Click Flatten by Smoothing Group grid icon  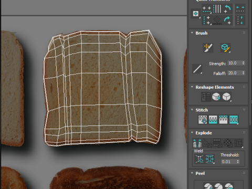point(218,143)
